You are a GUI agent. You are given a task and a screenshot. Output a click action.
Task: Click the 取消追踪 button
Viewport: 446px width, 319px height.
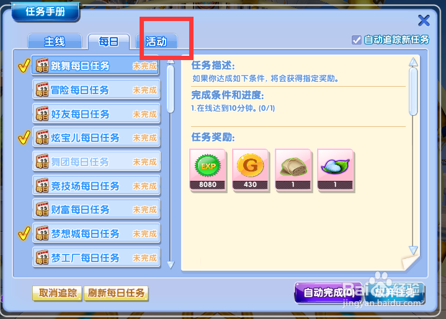[58, 293]
